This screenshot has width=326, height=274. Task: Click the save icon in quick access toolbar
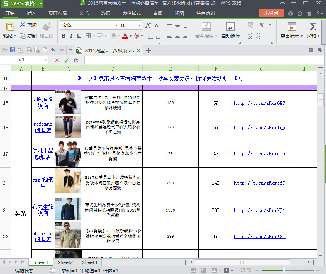[x=13, y=50]
